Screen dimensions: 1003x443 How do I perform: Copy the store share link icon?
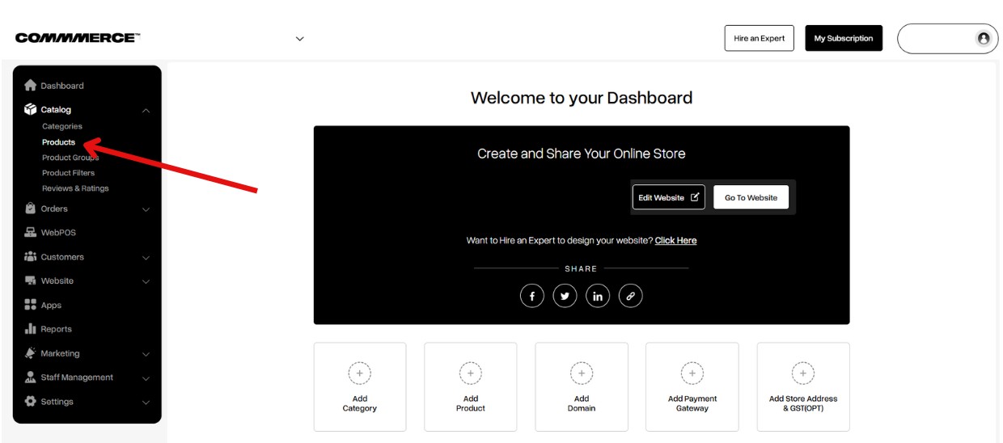(630, 297)
